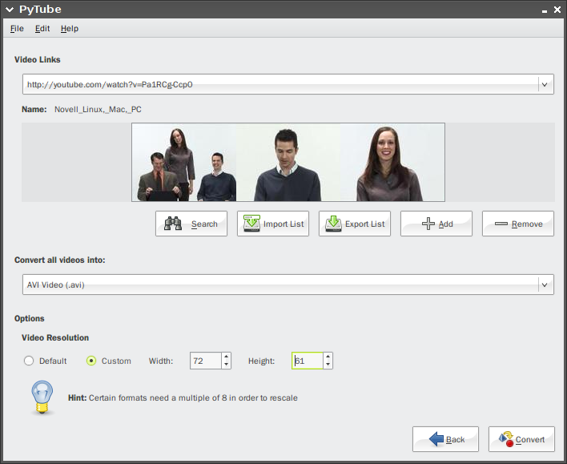Open the Help menu
Image resolution: width=567 pixels, height=464 pixels.
click(x=70, y=29)
